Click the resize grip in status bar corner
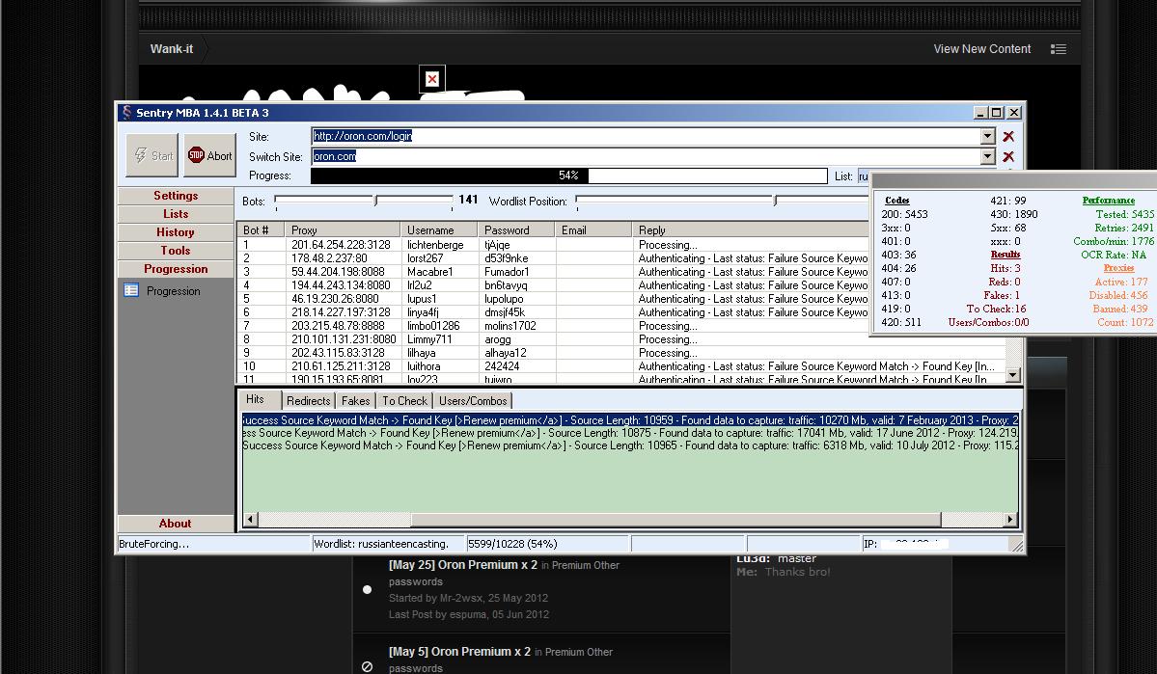This screenshot has width=1157, height=674. 1017,546
